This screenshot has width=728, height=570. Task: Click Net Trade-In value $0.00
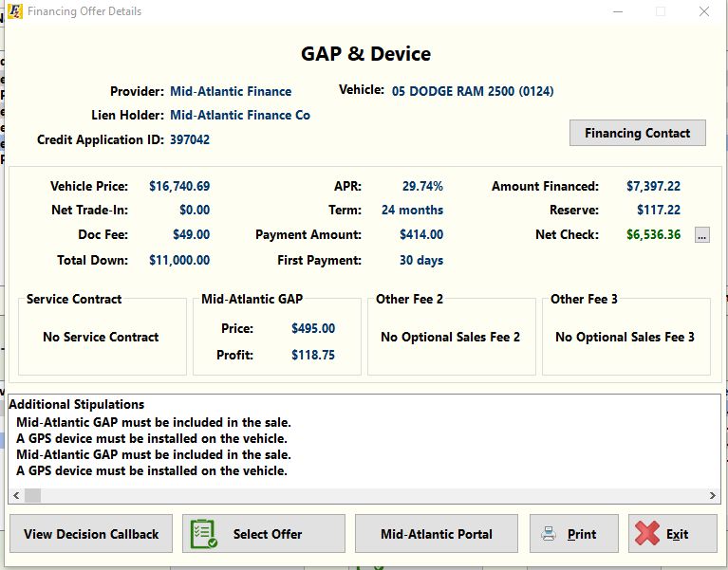tap(195, 211)
